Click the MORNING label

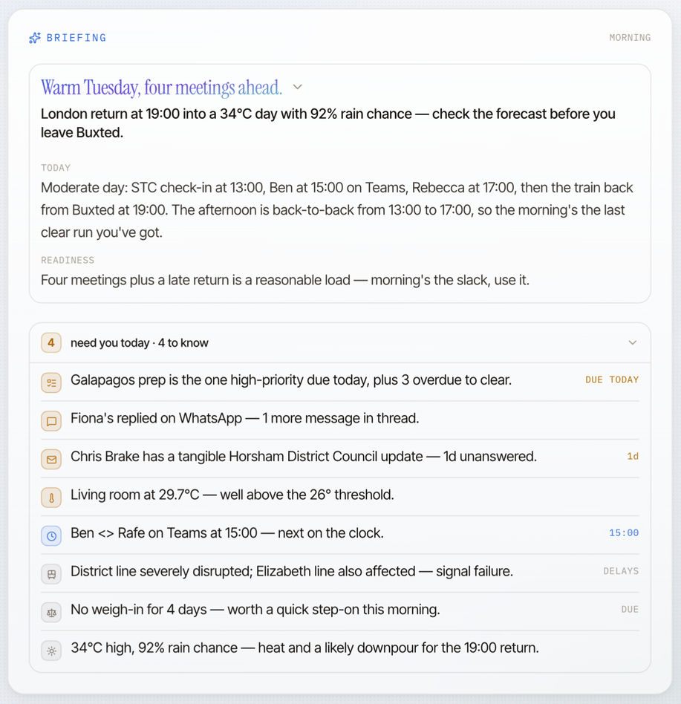point(630,38)
